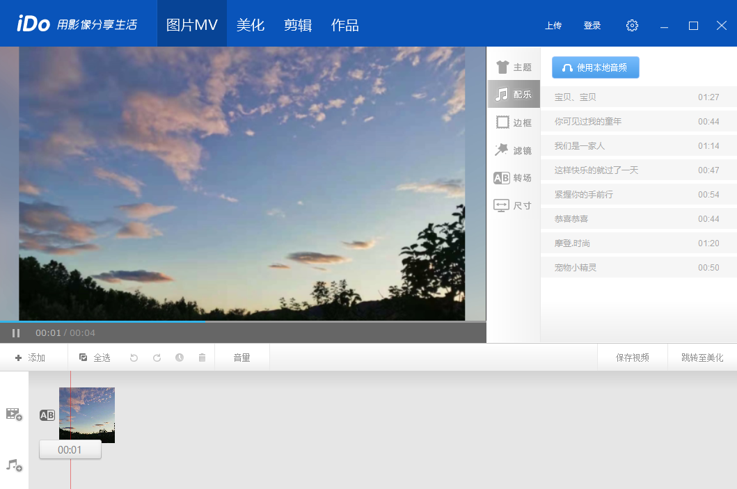The image size is (737, 489).
Task: Open the settings gear icon
Action: [x=632, y=26]
